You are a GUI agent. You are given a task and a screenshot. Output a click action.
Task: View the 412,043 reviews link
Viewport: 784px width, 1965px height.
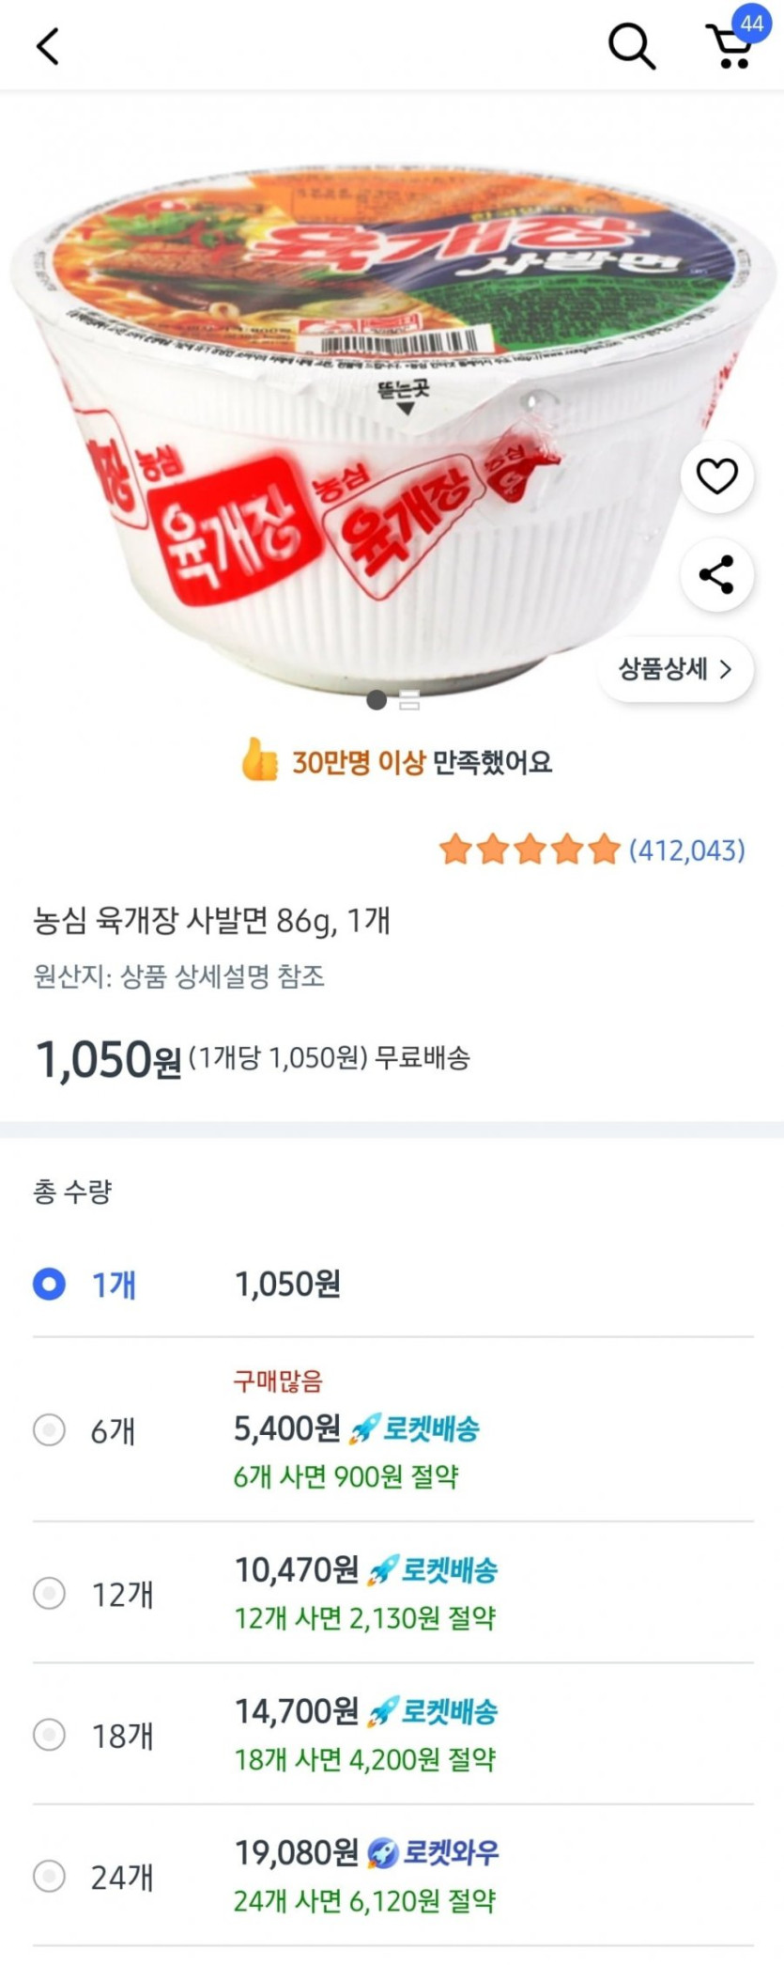pos(687,850)
